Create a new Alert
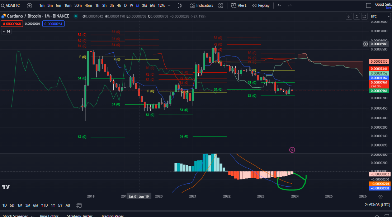392x217 pixels. (239, 6)
